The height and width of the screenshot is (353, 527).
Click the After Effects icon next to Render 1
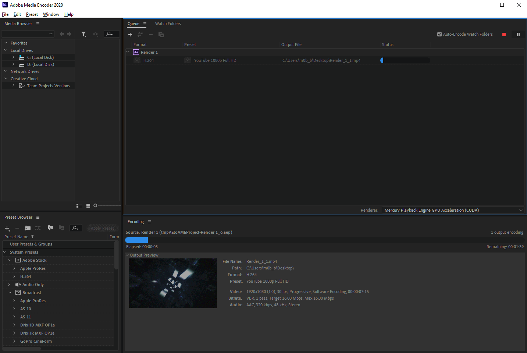[x=136, y=52]
